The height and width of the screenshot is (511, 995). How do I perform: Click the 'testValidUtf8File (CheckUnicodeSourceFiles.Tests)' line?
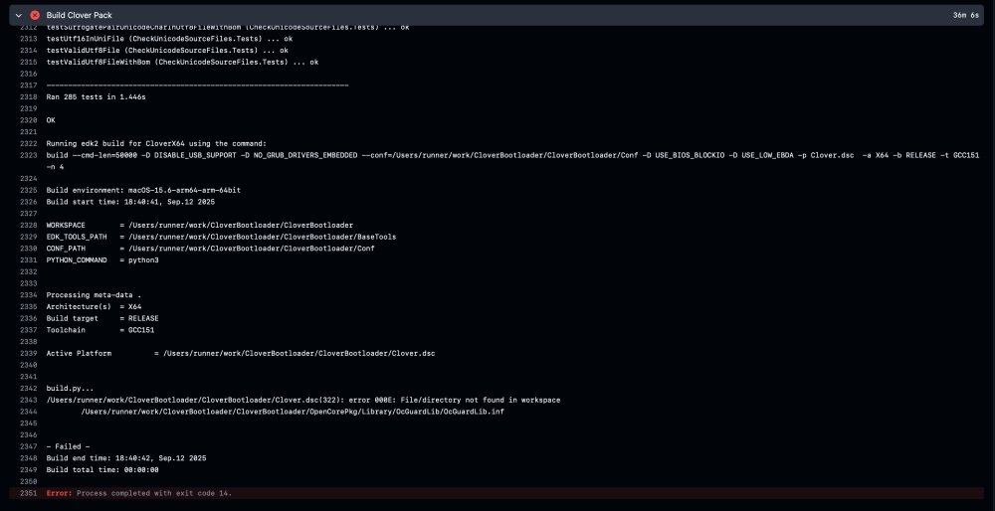tap(167, 50)
